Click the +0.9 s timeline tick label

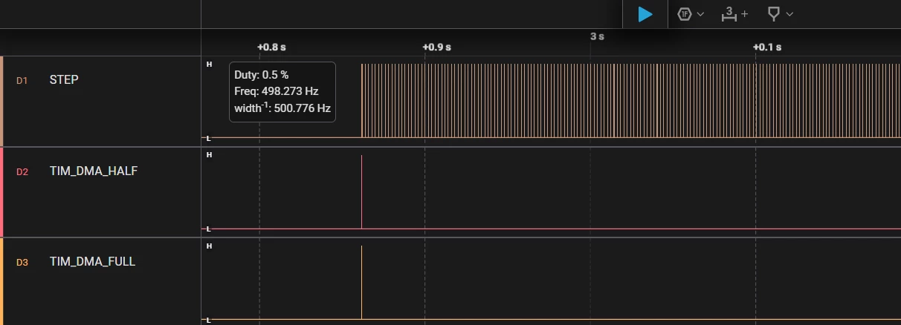[436, 47]
